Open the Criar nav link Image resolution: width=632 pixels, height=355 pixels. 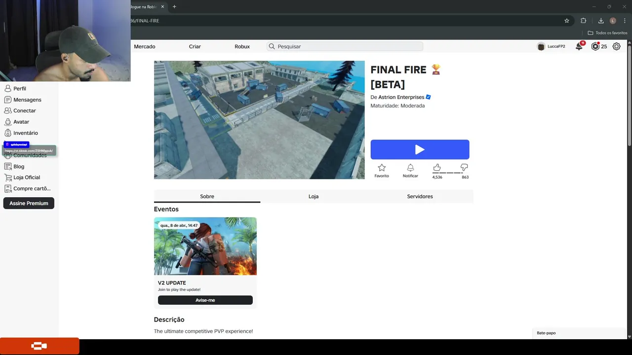(x=195, y=46)
